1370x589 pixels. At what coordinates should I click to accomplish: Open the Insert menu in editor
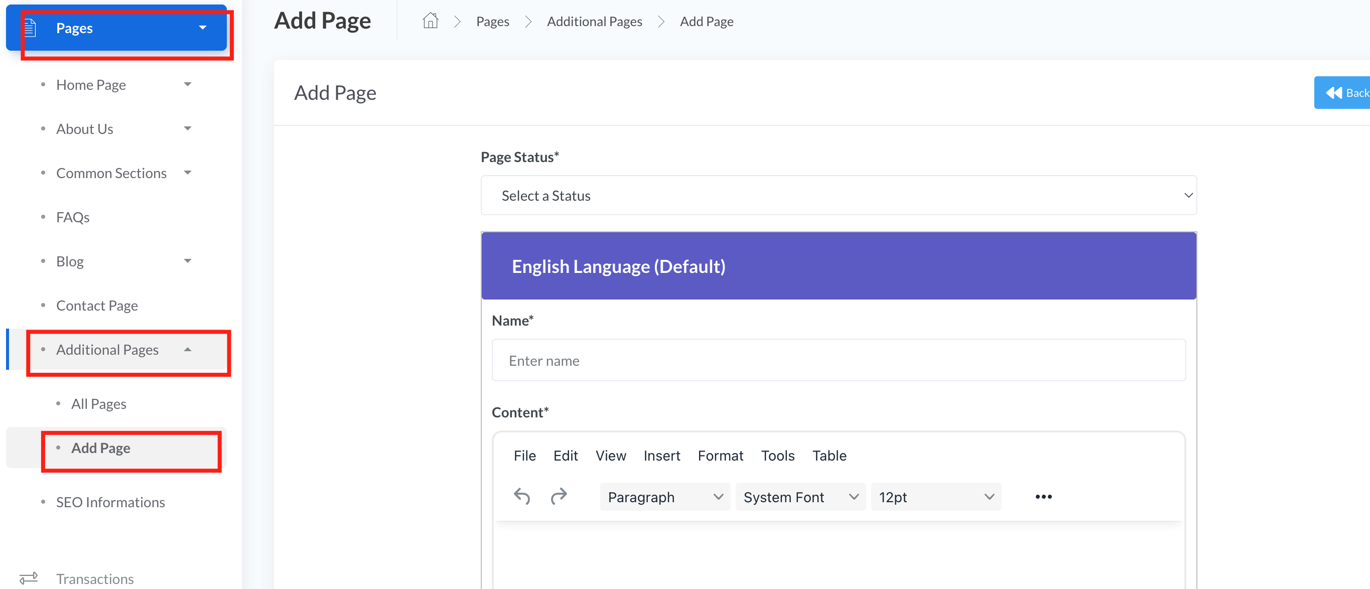(x=661, y=456)
